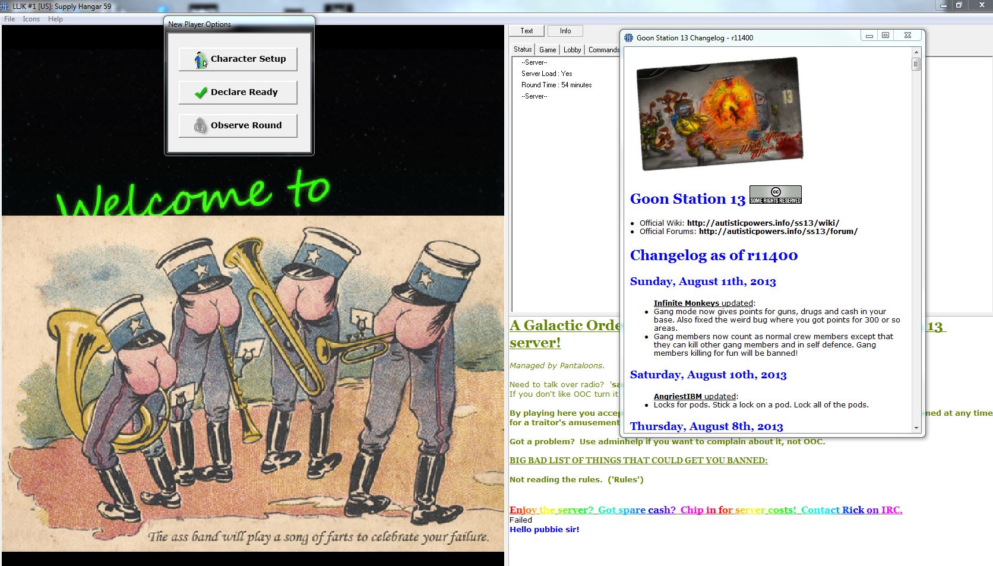Click the 'Changelog as of r11400' heading
Viewport: 993px width, 566px height.
tap(714, 255)
